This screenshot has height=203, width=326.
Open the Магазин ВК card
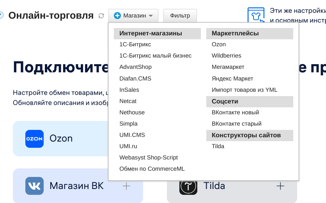[x=78, y=186]
